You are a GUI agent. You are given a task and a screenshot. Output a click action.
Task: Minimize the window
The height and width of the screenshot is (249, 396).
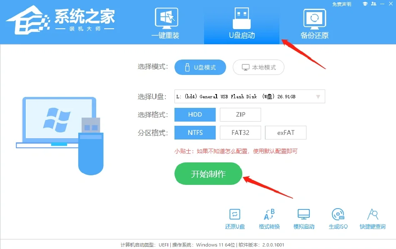(x=382, y=4)
